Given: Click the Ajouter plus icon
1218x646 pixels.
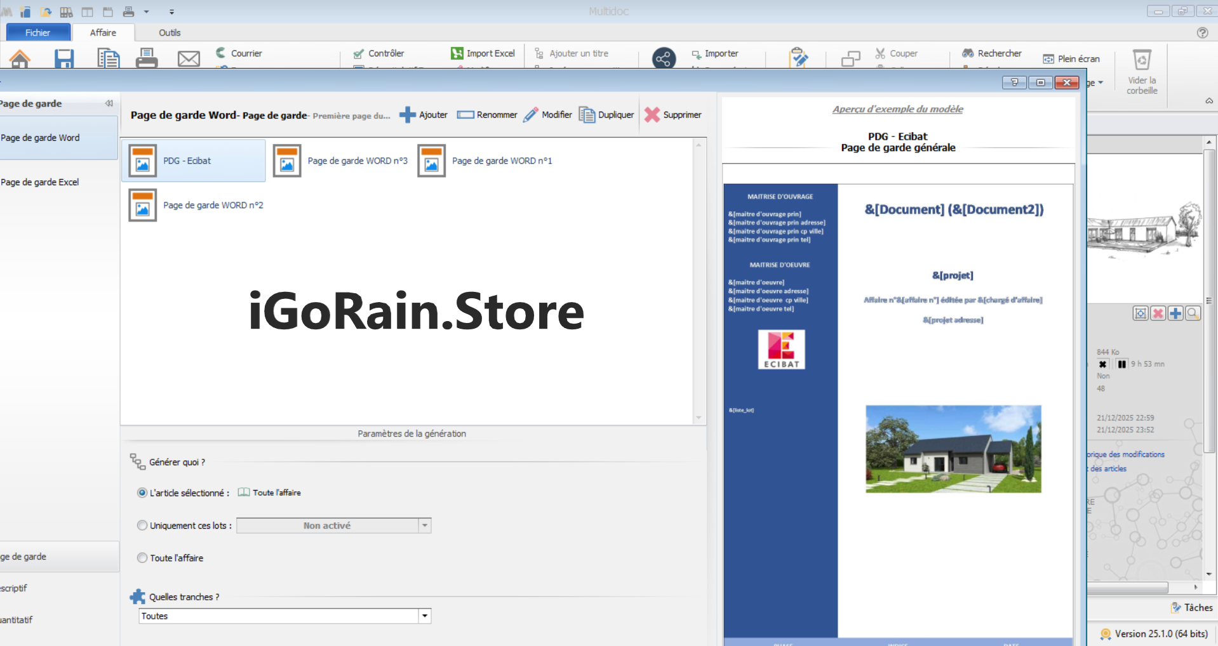Looking at the screenshot, I should [x=407, y=115].
